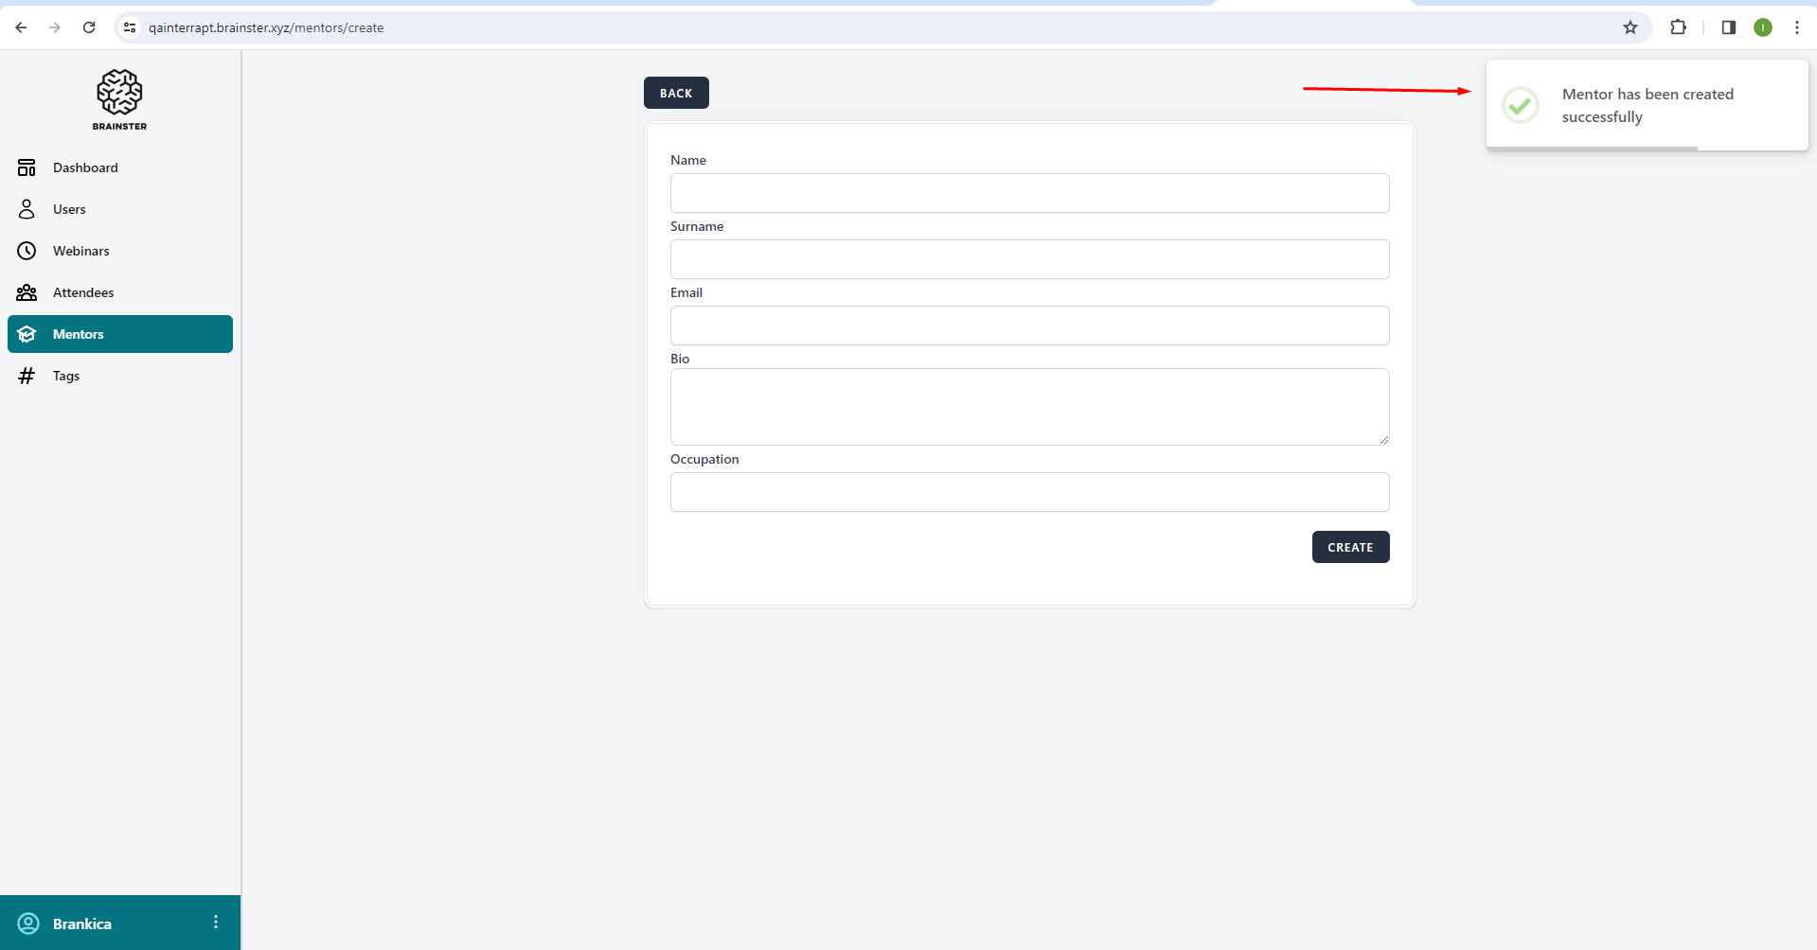1817x950 pixels.
Task: Dismiss the mentor created success notification
Action: click(1647, 105)
